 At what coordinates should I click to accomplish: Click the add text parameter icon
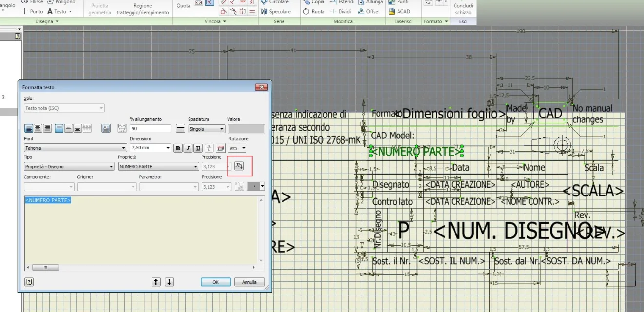[239, 166]
